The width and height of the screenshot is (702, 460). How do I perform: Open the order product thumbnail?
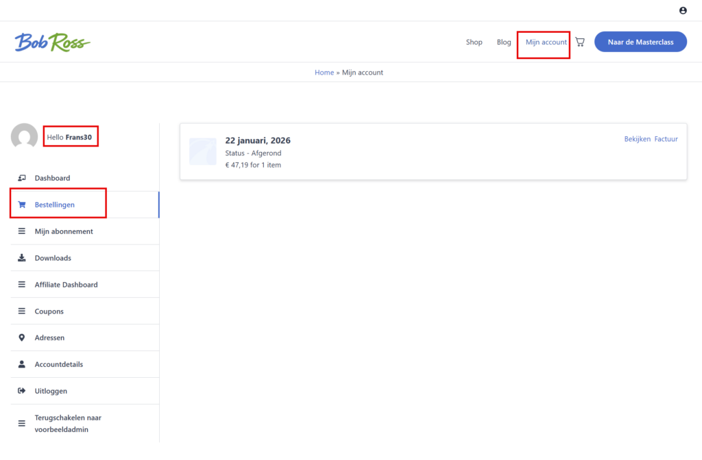[x=203, y=152]
